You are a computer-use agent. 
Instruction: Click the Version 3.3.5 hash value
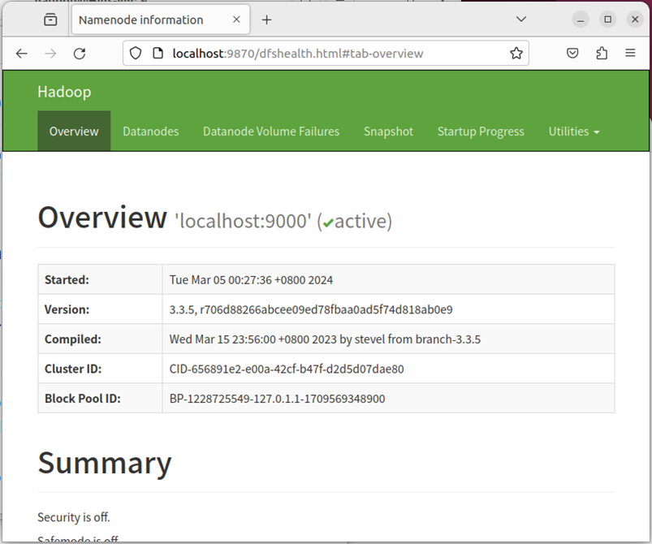[x=311, y=309]
